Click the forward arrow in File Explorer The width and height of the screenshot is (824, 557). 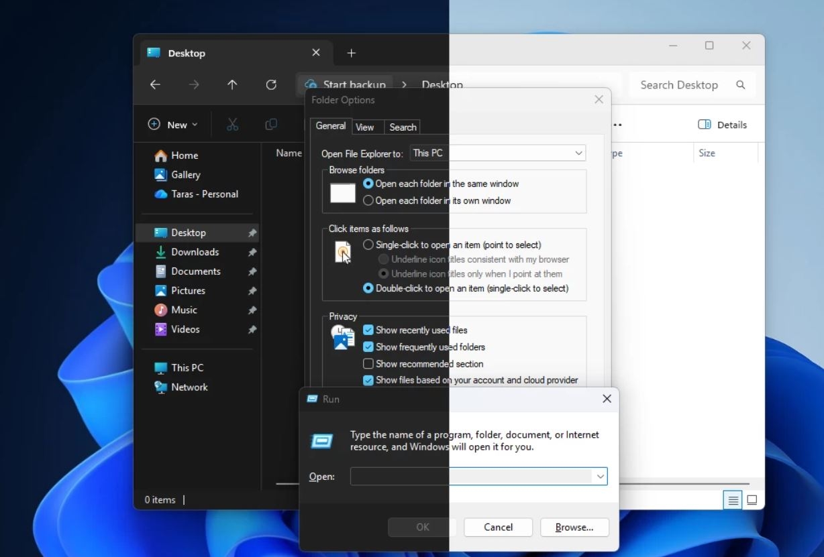(x=194, y=84)
